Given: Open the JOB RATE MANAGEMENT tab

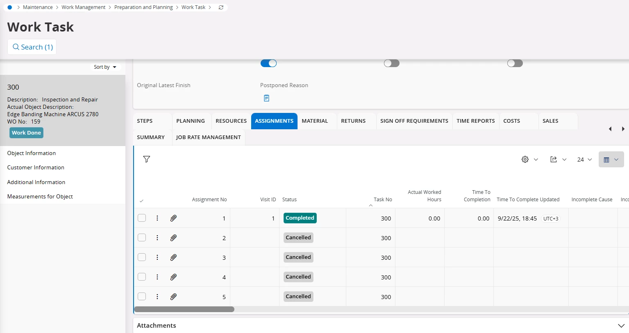Looking at the screenshot, I should pyautogui.click(x=209, y=137).
